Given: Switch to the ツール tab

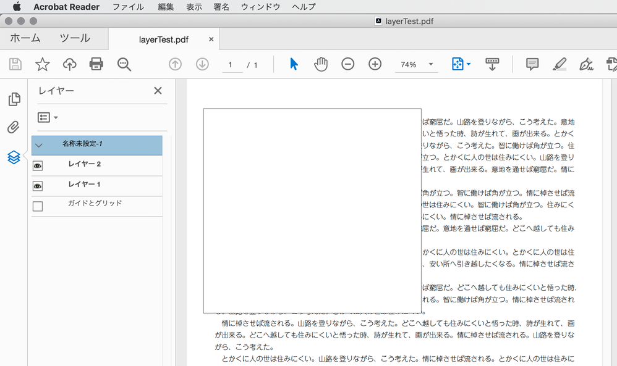Looking at the screenshot, I should [75, 38].
